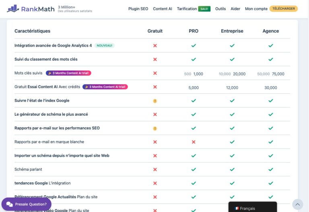Click the TÉLÉCHARGER button
This screenshot has height=212, width=309.
tap(284, 9)
